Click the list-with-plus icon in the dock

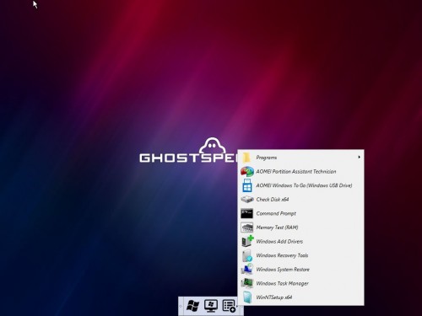(x=229, y=306)
